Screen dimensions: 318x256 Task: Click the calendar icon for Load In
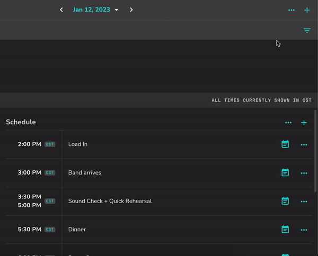(x=285, y=144)
